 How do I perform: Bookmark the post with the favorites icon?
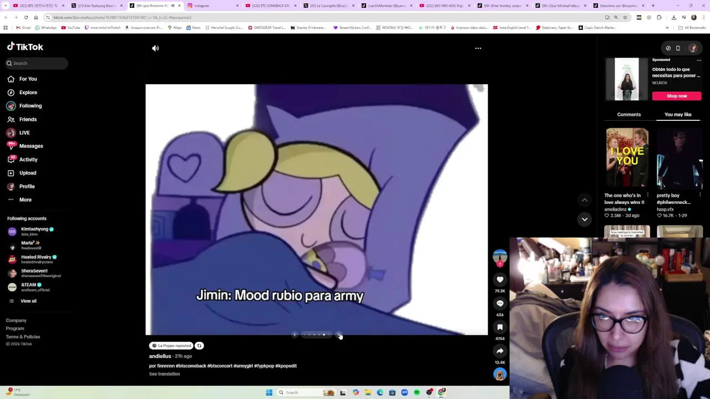click(500, 328)
